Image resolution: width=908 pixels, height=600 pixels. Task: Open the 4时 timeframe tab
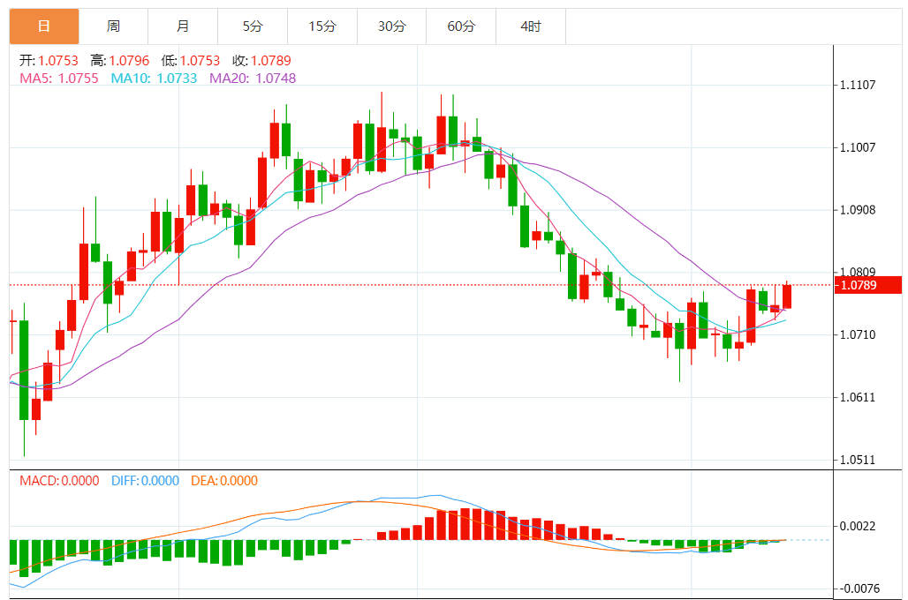point(531,26)
